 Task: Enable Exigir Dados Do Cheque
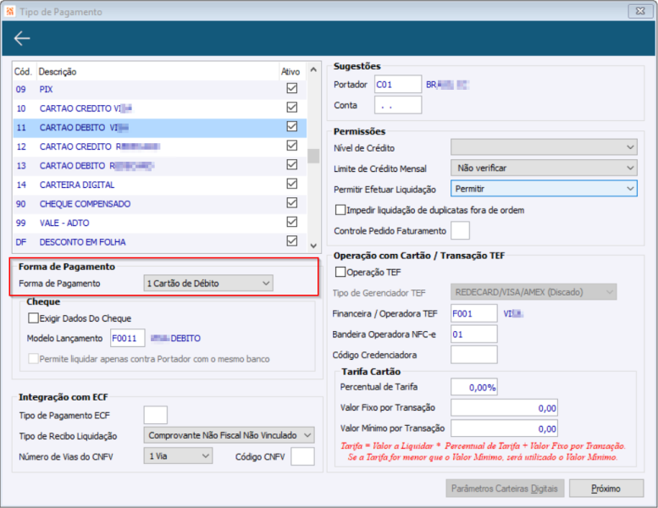(x=34, y=318)
